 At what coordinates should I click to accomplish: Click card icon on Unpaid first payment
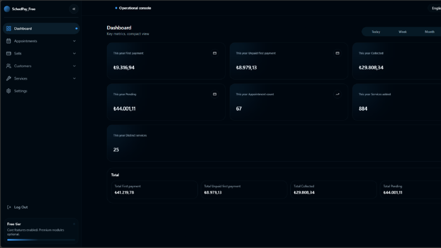coord(337,53)
